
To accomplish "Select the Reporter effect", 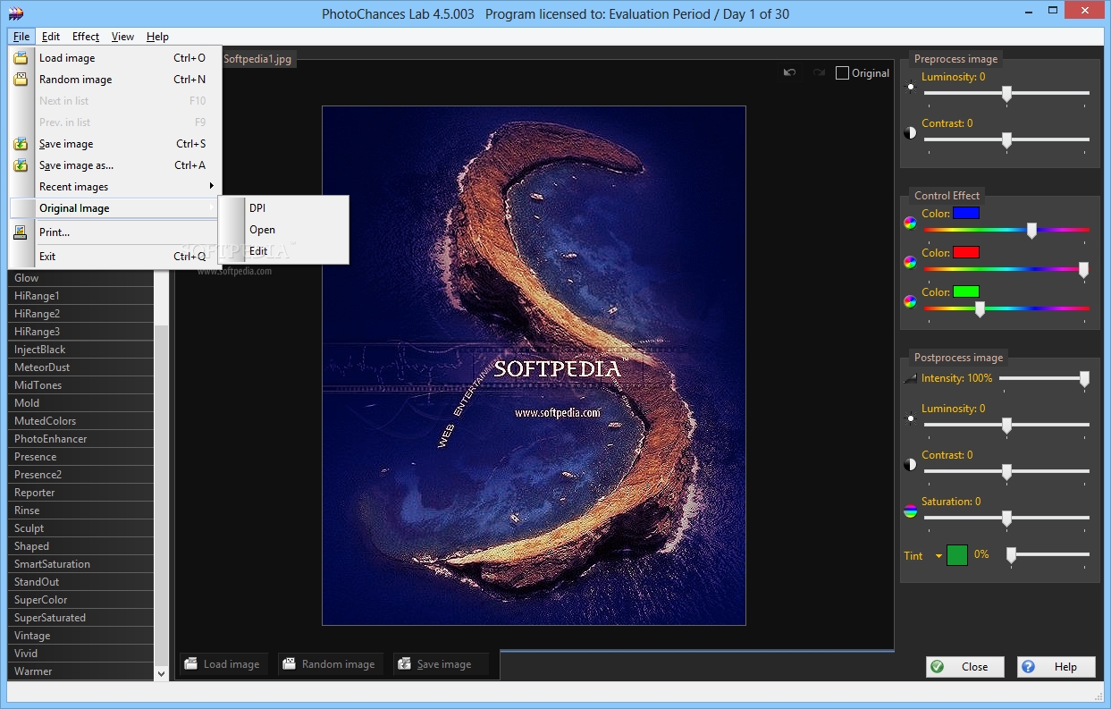I will [80, 493].
